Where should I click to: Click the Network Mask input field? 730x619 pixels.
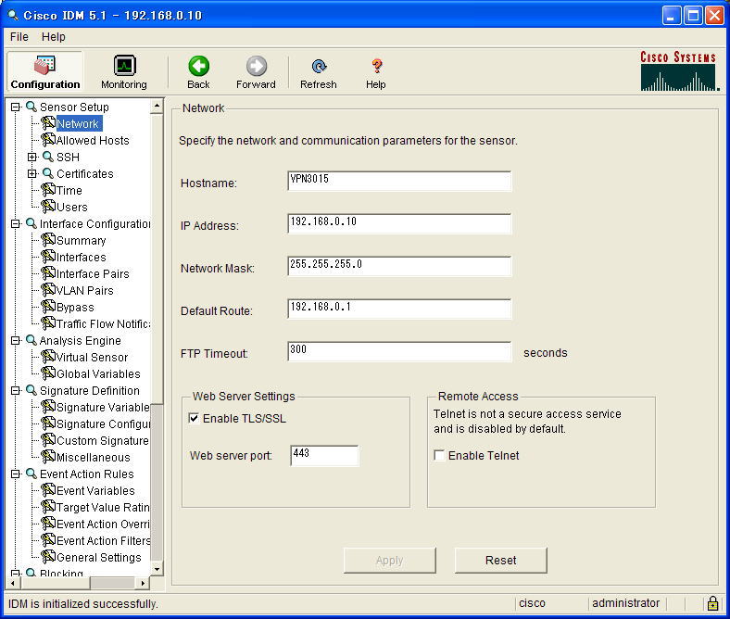399,266
